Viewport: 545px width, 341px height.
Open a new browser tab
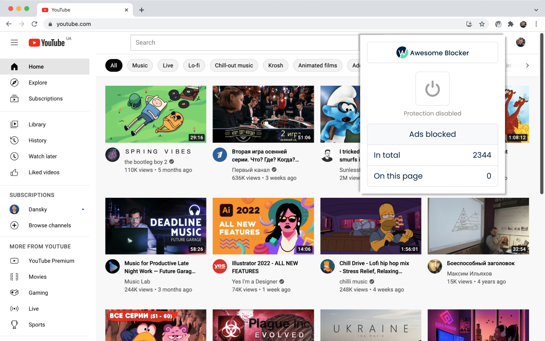tap(142, 10)
